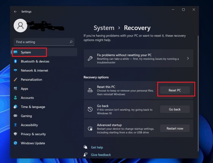Click the back arrow in Settings
Viewport: 213px width, 163px height.
[x=15, y=12]
